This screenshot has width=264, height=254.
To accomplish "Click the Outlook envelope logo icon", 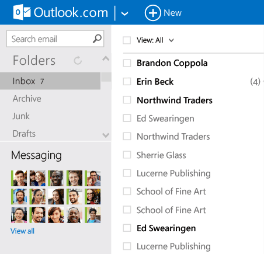I will [22, 12].
